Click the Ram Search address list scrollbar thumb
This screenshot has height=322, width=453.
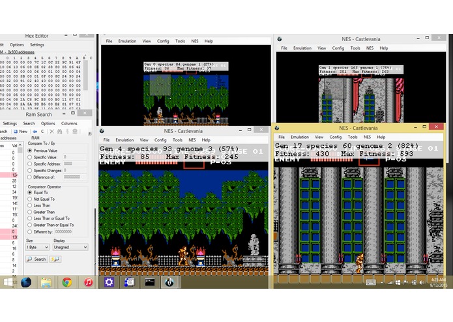tap(20, 150)
